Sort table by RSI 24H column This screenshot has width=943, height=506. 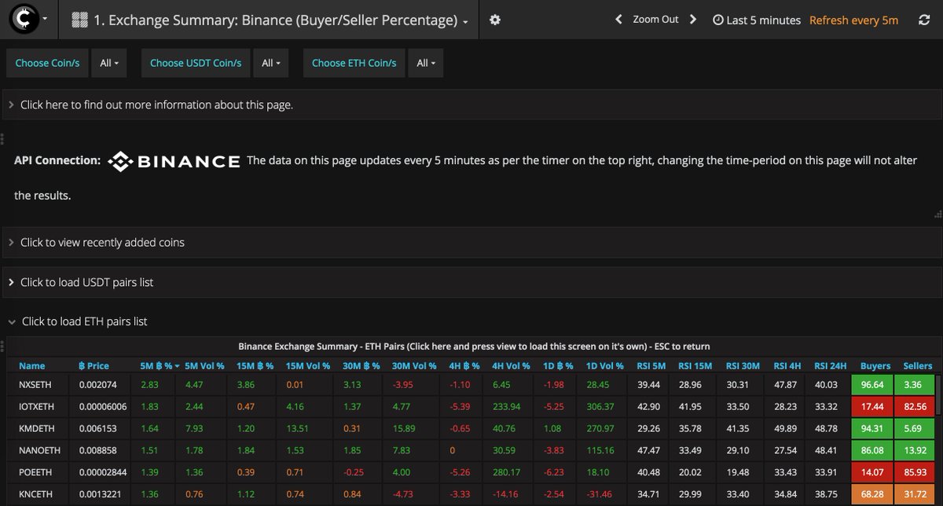(x=831, y=365)
